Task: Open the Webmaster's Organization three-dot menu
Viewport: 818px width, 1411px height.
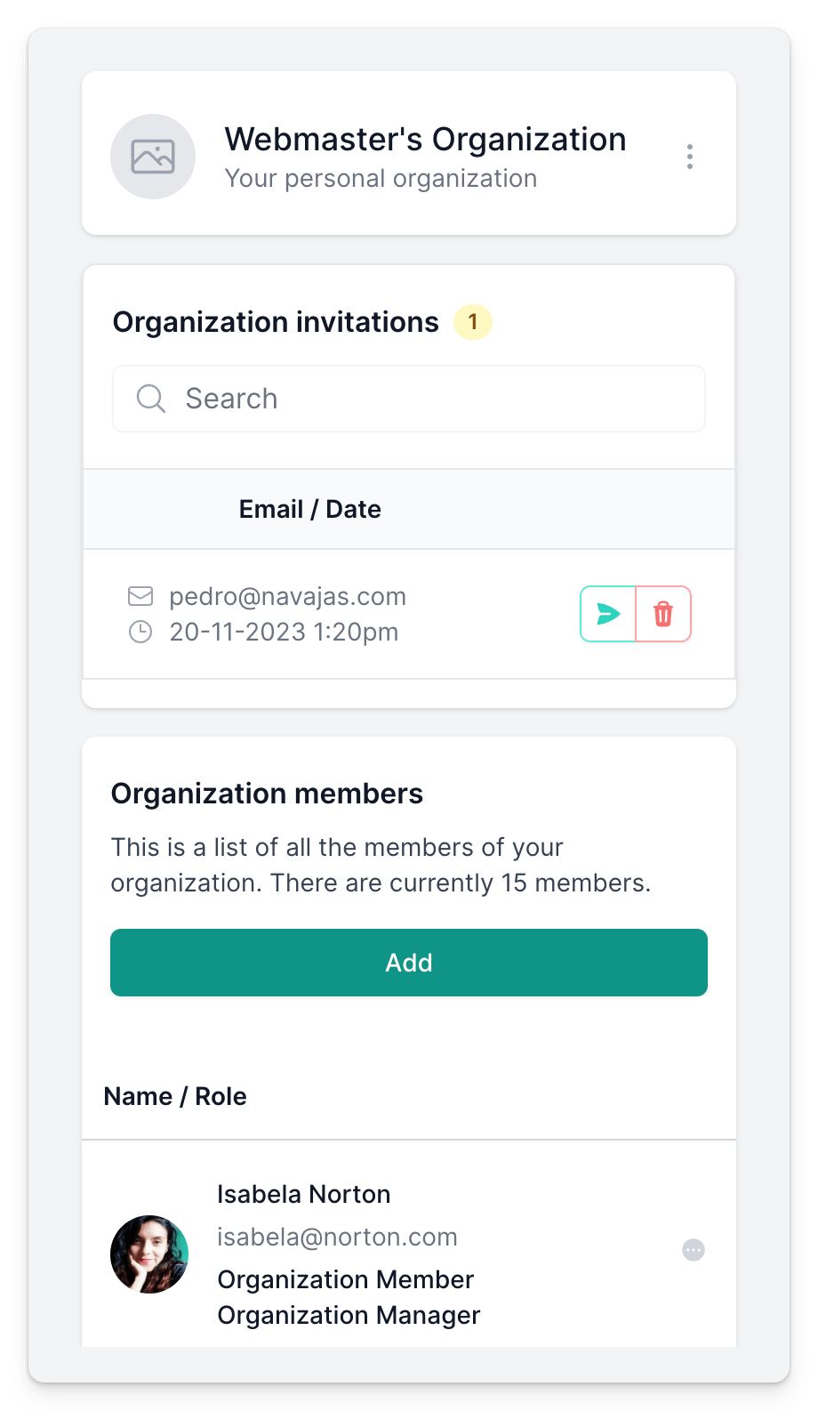Action: pyautogui.click(x=689, y=157)
